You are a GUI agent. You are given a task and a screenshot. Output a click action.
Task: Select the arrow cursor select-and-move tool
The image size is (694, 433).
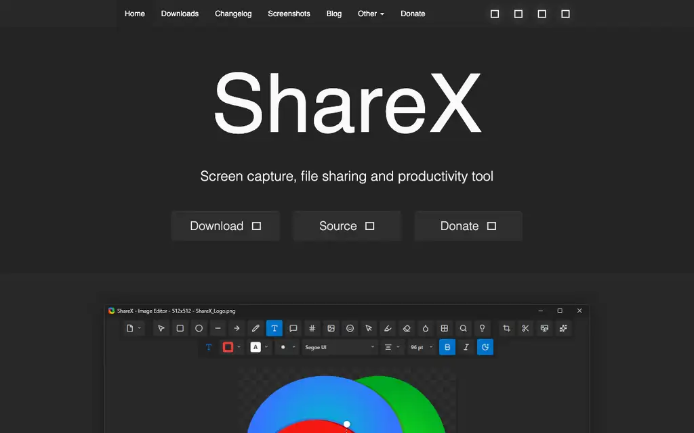coord(161,328)
